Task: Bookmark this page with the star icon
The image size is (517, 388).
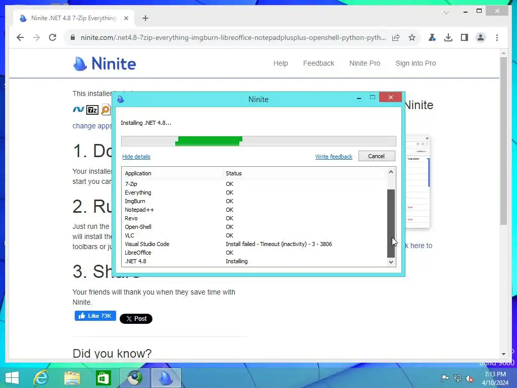Action: (412, 37)
